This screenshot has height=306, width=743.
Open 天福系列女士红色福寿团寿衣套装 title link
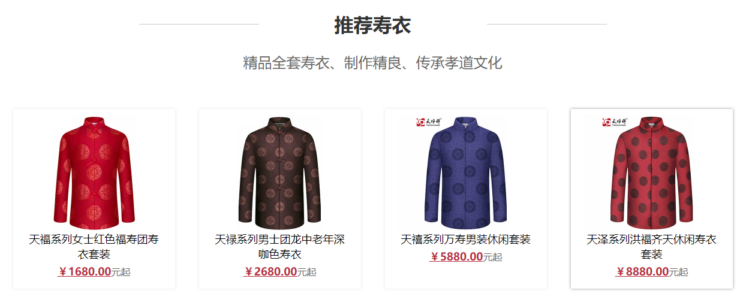click(94, 247)
